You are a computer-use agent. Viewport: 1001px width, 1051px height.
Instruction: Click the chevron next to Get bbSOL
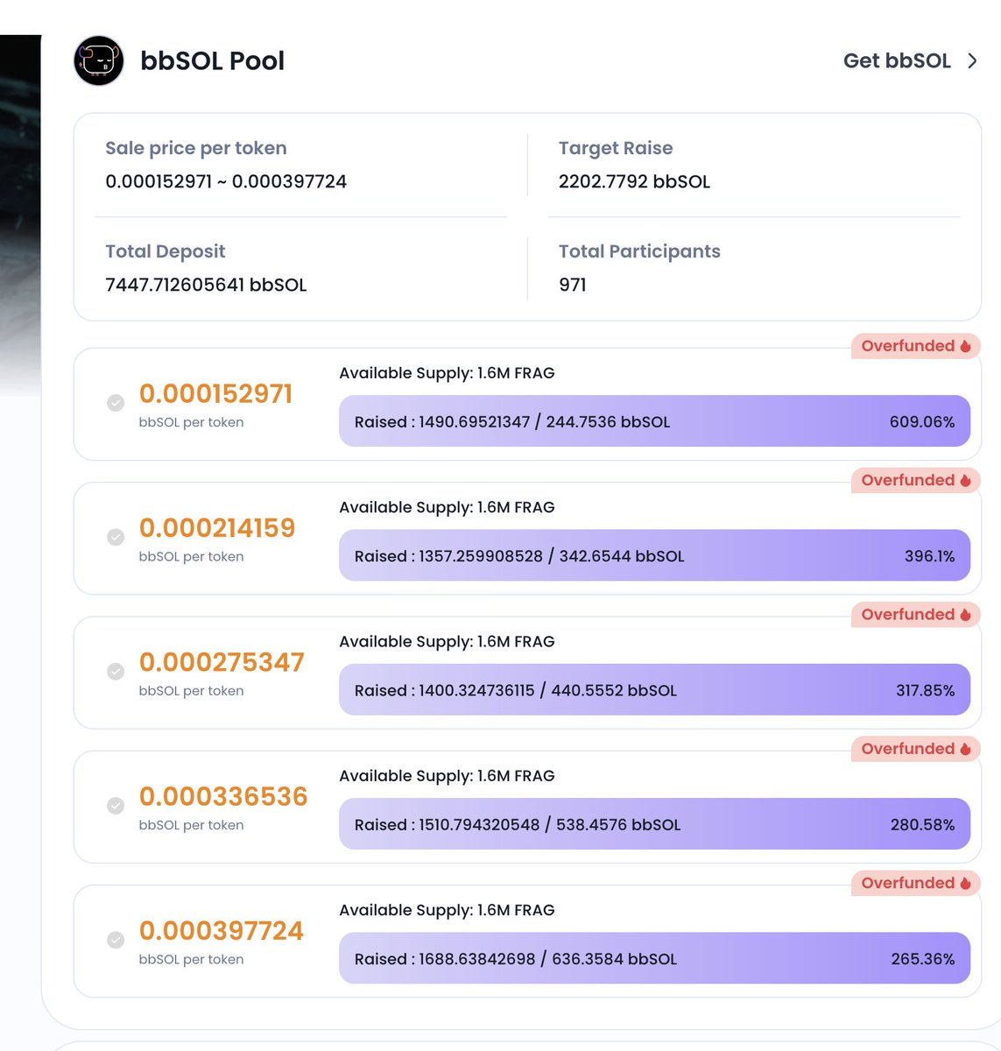(x=972, y=60)
